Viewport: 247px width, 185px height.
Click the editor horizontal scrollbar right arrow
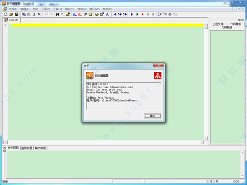coord(202,142)
